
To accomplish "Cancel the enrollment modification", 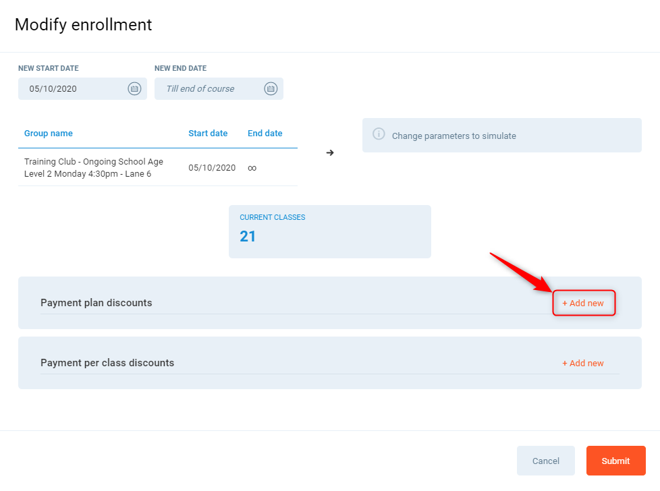I will (545, 461).
